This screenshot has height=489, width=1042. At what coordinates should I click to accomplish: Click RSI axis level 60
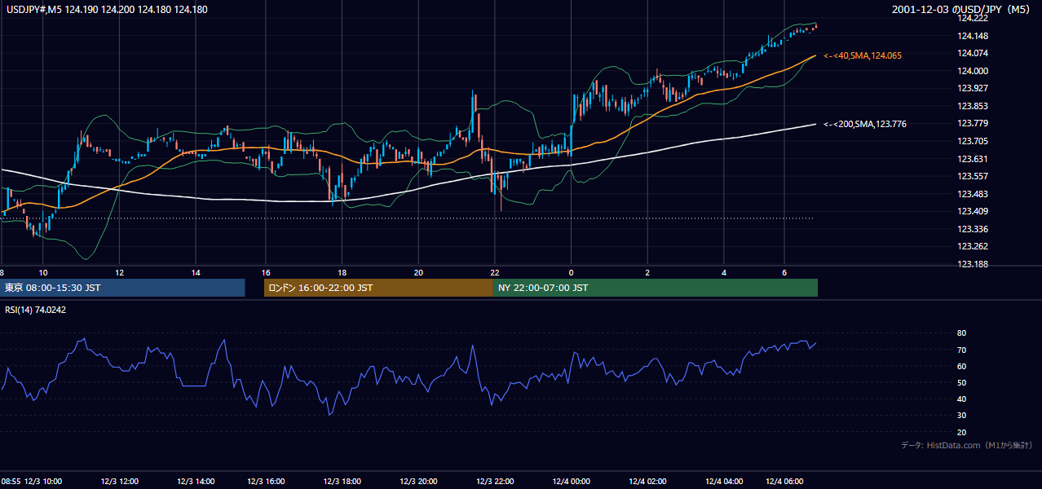(962, 366)
